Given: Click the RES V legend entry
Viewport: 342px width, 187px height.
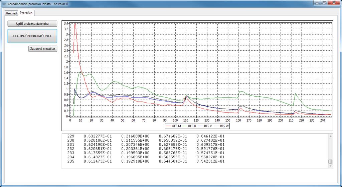Looking at the screenshot, I should 205,126.
